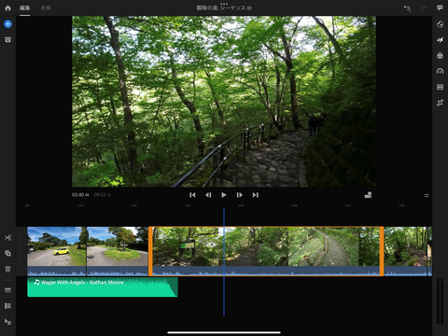Screen dimensions: 448x336
Task: Select the Wager With Angels audio clip
Action: tap(103, 287)
